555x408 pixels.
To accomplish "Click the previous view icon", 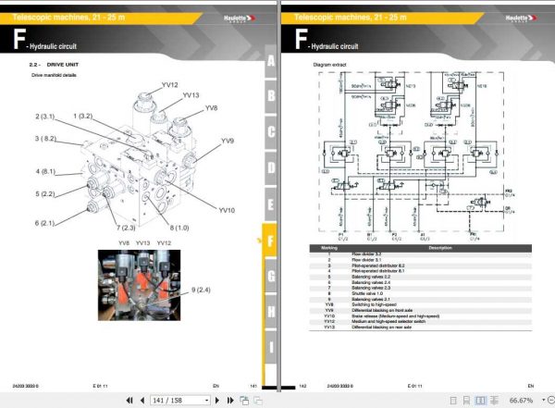I will pos(244,401).
